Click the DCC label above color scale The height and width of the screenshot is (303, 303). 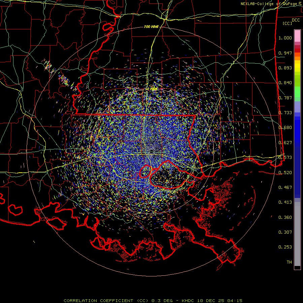296,20
